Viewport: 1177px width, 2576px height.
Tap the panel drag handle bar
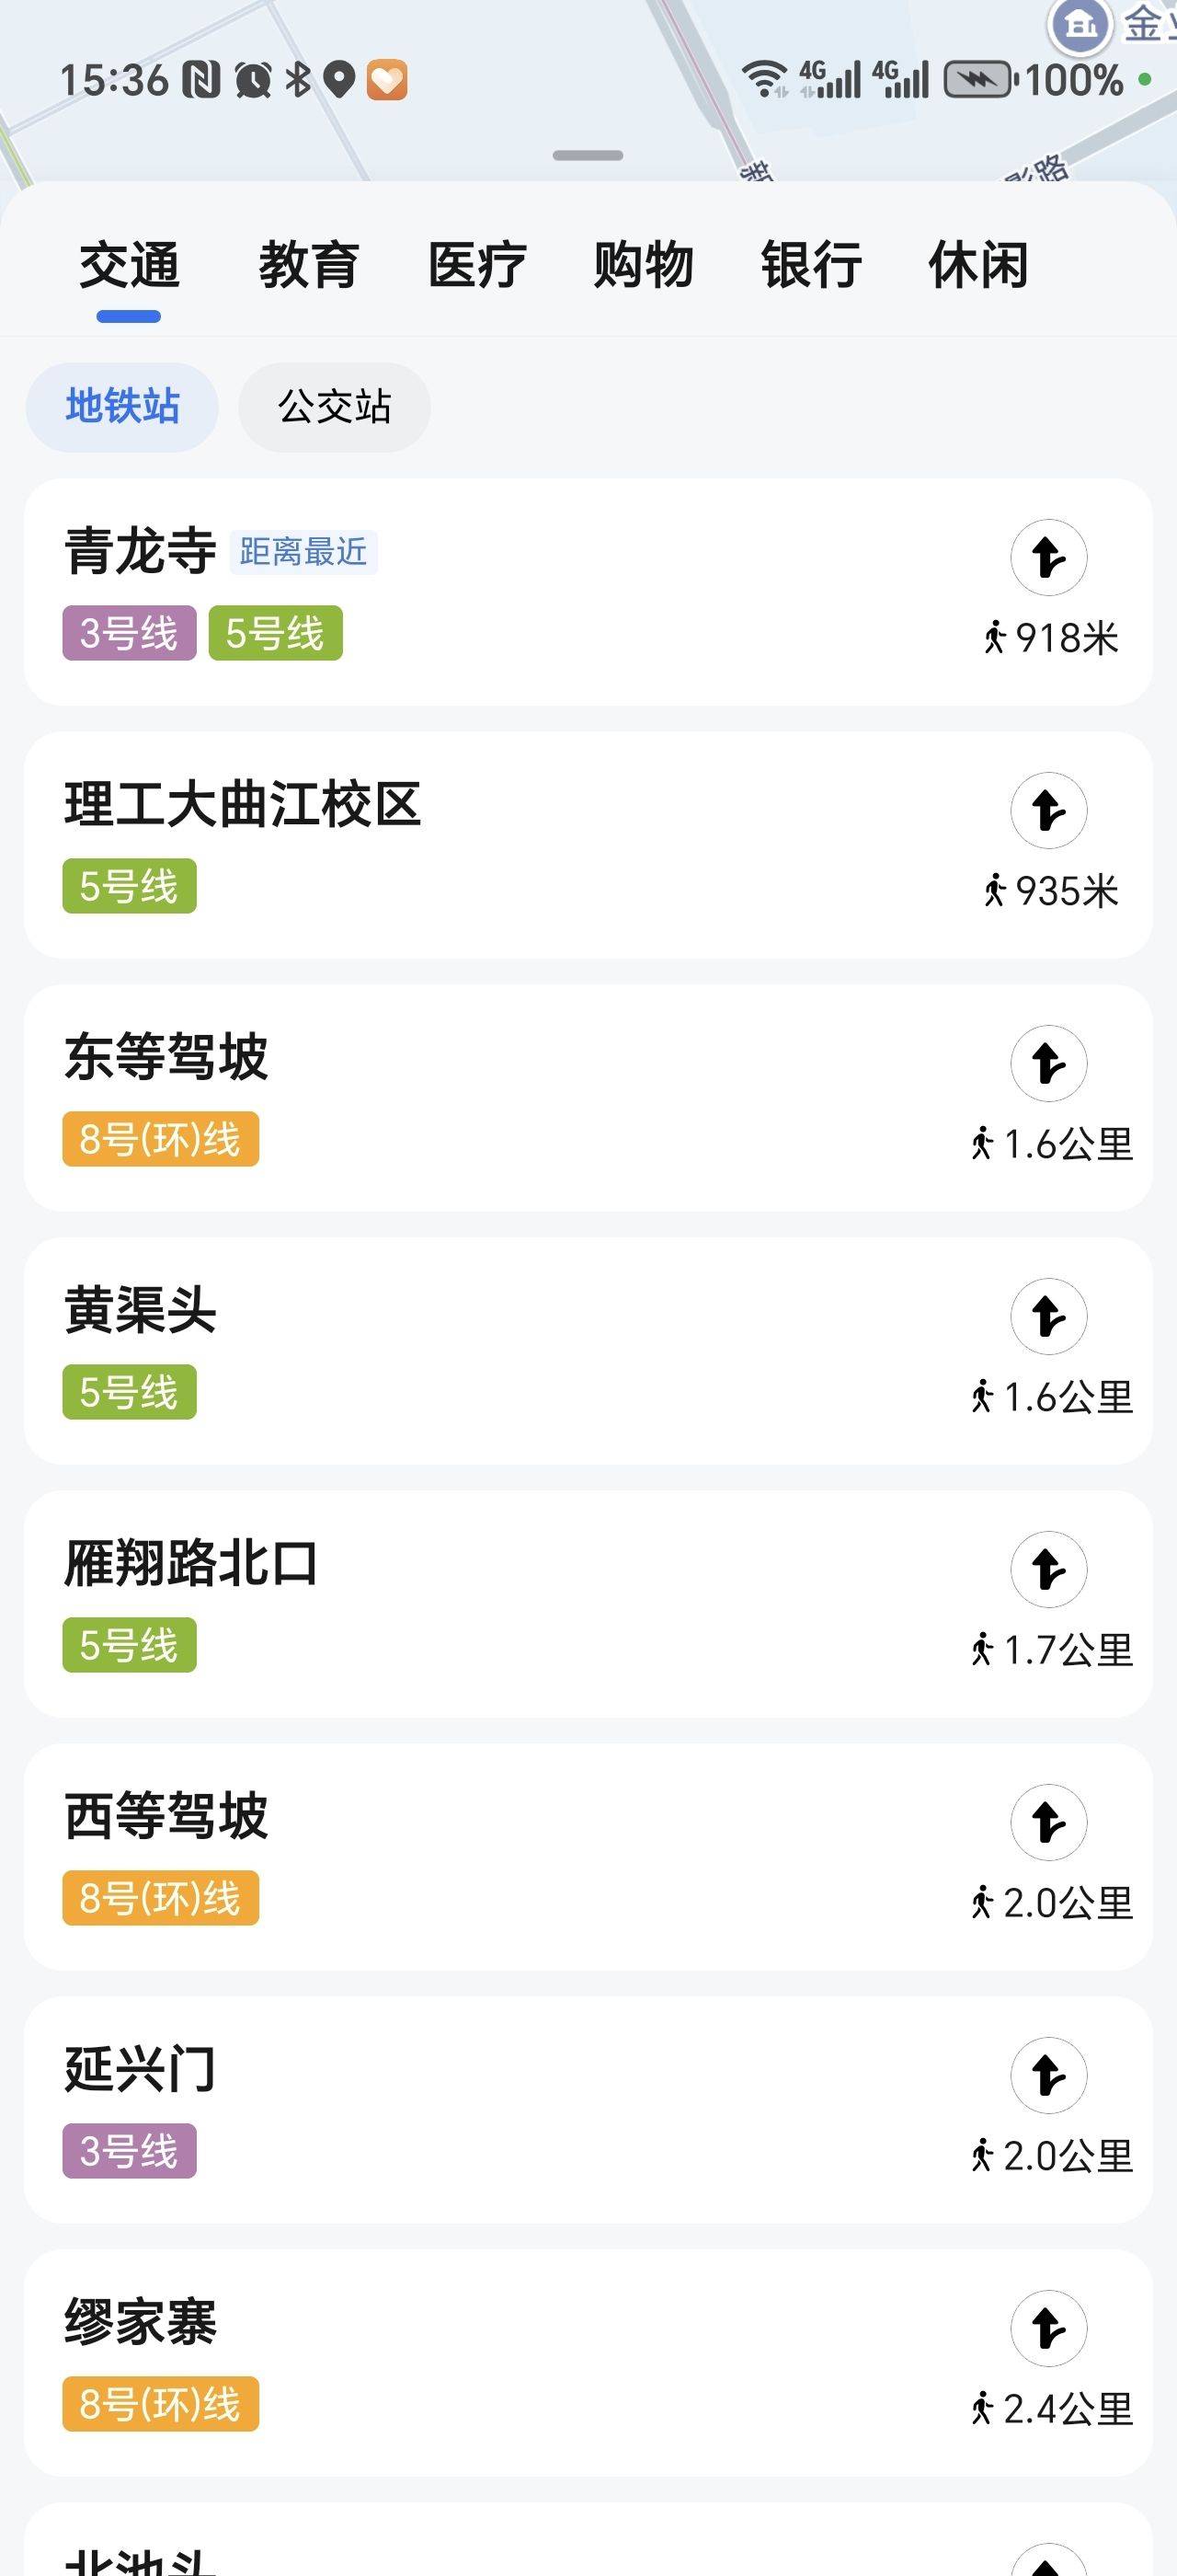click(x=588, y=156)
